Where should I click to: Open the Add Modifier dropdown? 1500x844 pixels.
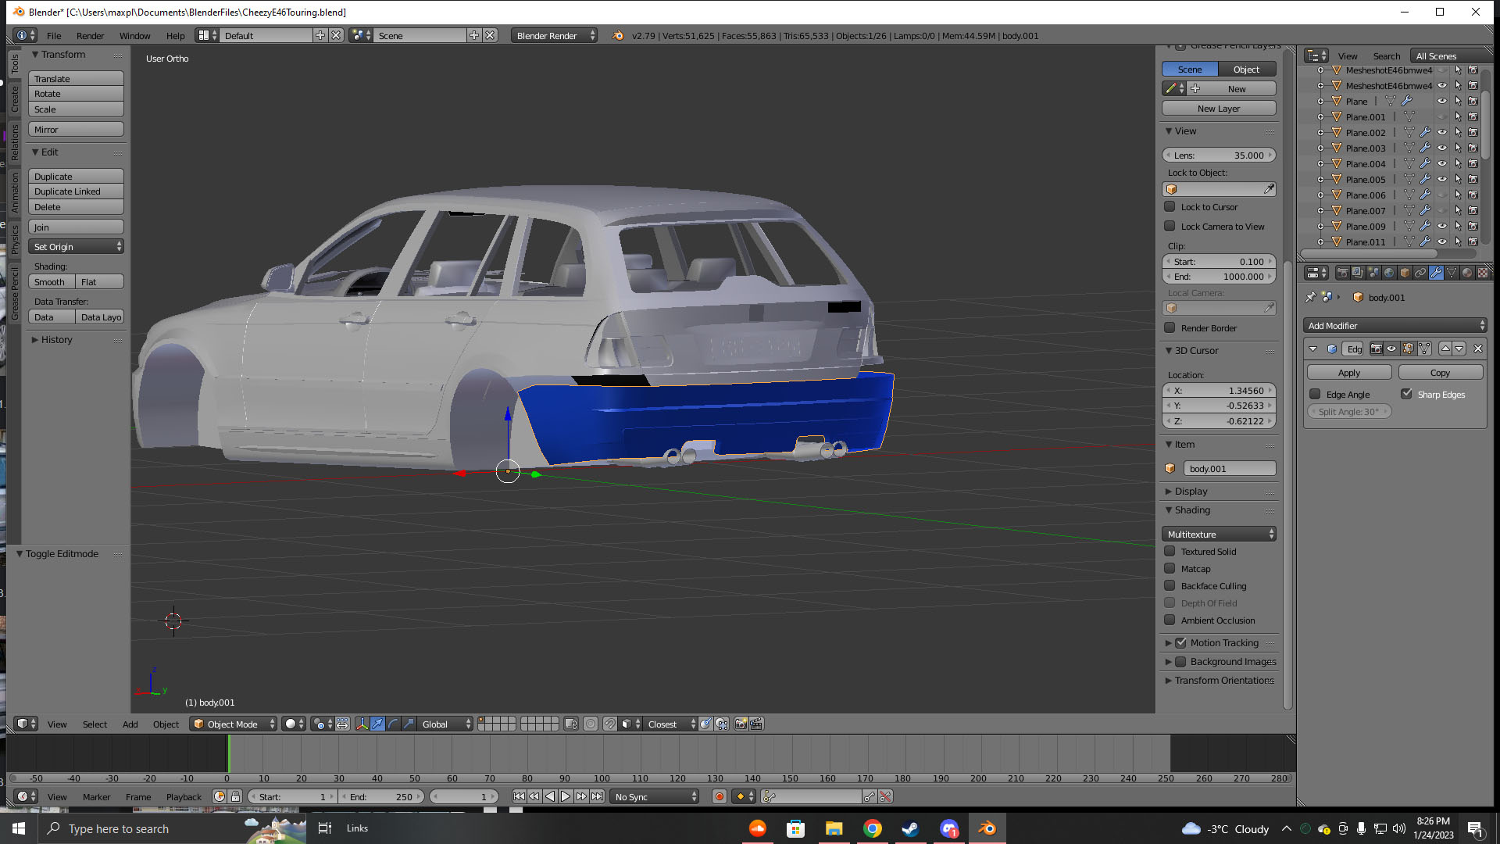point(1395,325)
